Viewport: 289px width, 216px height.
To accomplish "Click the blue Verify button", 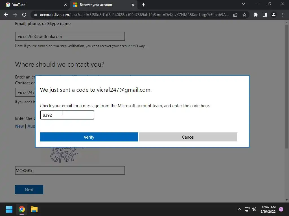I will (89, 137).
